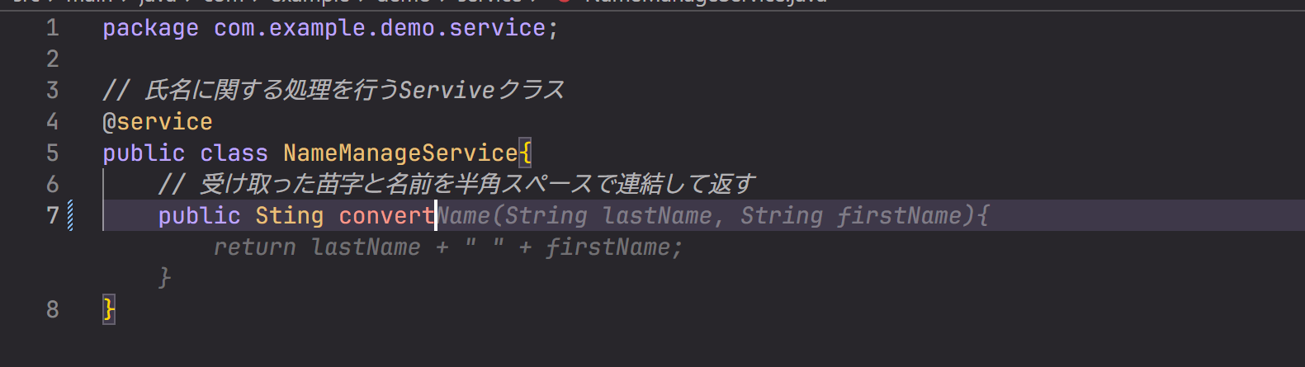
Task: Select line number 8 in the gutter
Action: click(52, 309)
